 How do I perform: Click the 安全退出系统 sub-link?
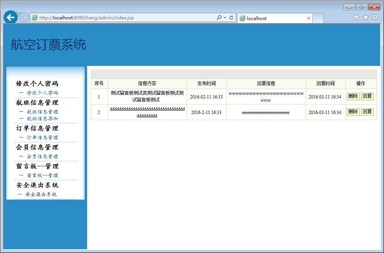click(x=41, y=194)
